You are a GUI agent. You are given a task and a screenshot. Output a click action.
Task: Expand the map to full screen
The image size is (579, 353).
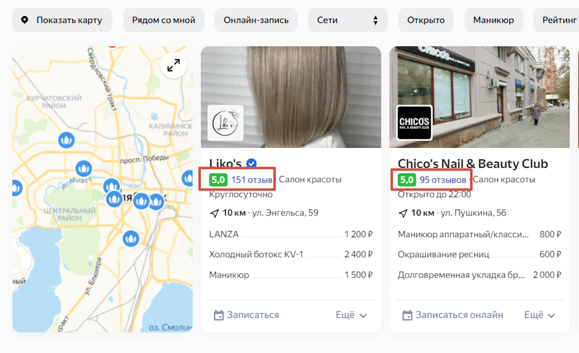tap(174, 66)
